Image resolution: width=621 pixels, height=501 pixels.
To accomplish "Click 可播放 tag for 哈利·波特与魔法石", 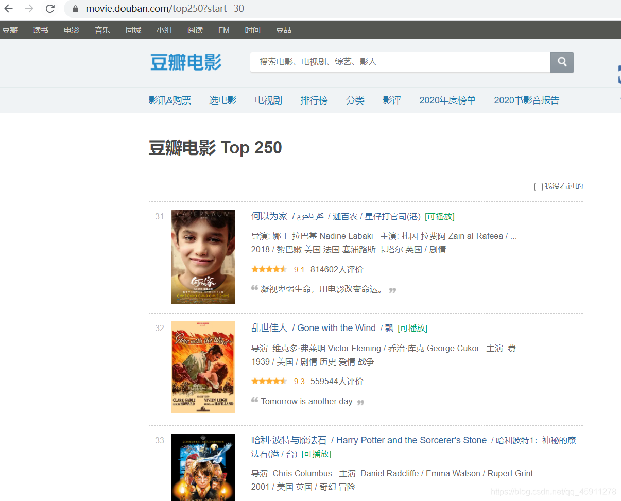I will point(316,454).
